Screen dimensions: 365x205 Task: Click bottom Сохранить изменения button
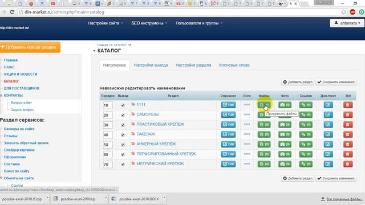336,178
